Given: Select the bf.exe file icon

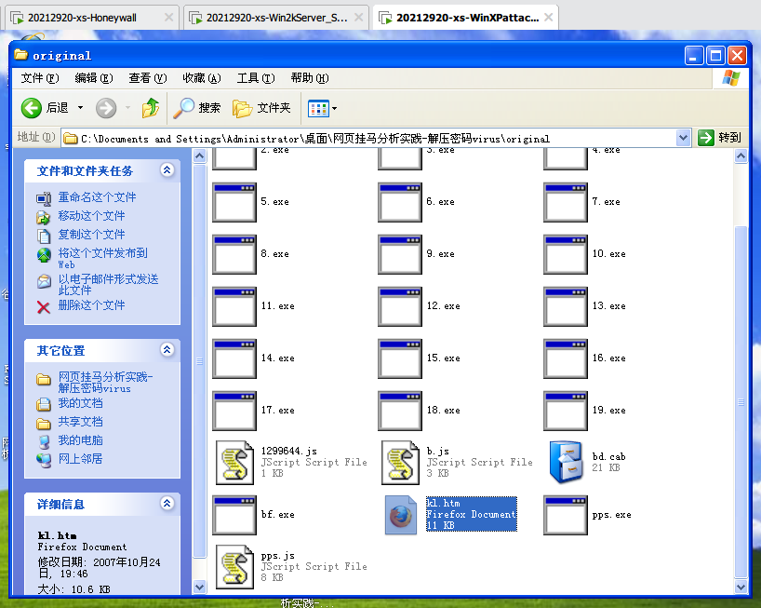Looking at the screenshot, I should point(234,515).
